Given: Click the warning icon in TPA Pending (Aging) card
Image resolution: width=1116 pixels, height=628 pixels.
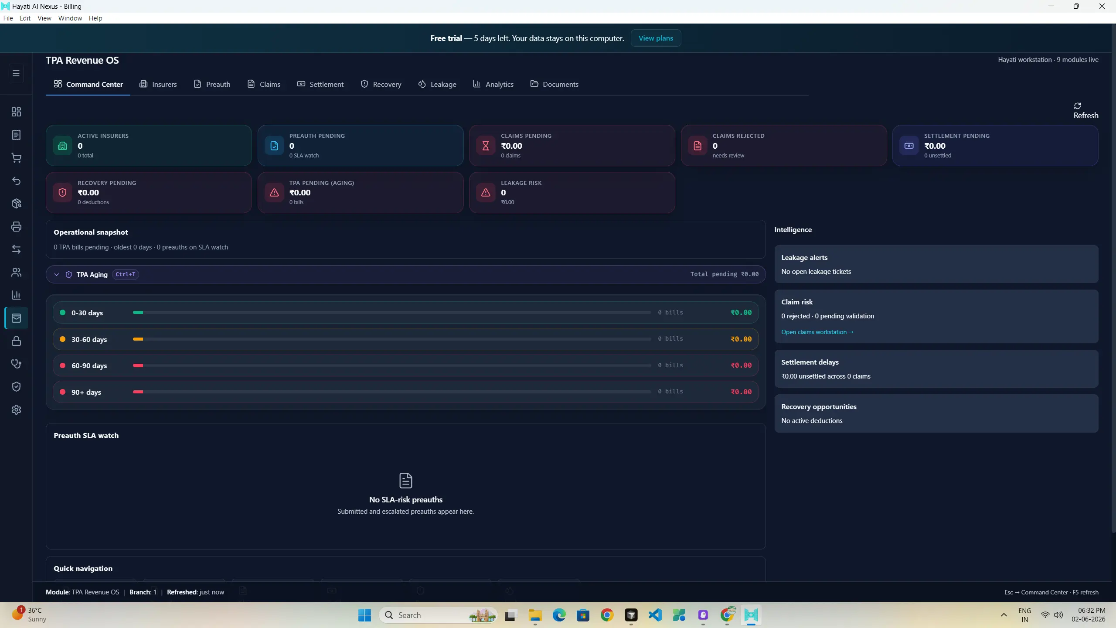Looking at the screenshot, I should pyautogui.click(x=274, y=192).
